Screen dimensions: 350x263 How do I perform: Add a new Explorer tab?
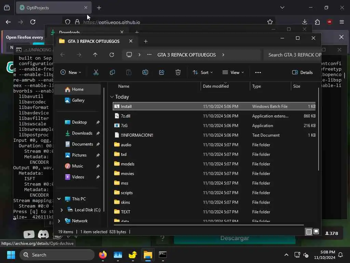(x=146, y=41)
